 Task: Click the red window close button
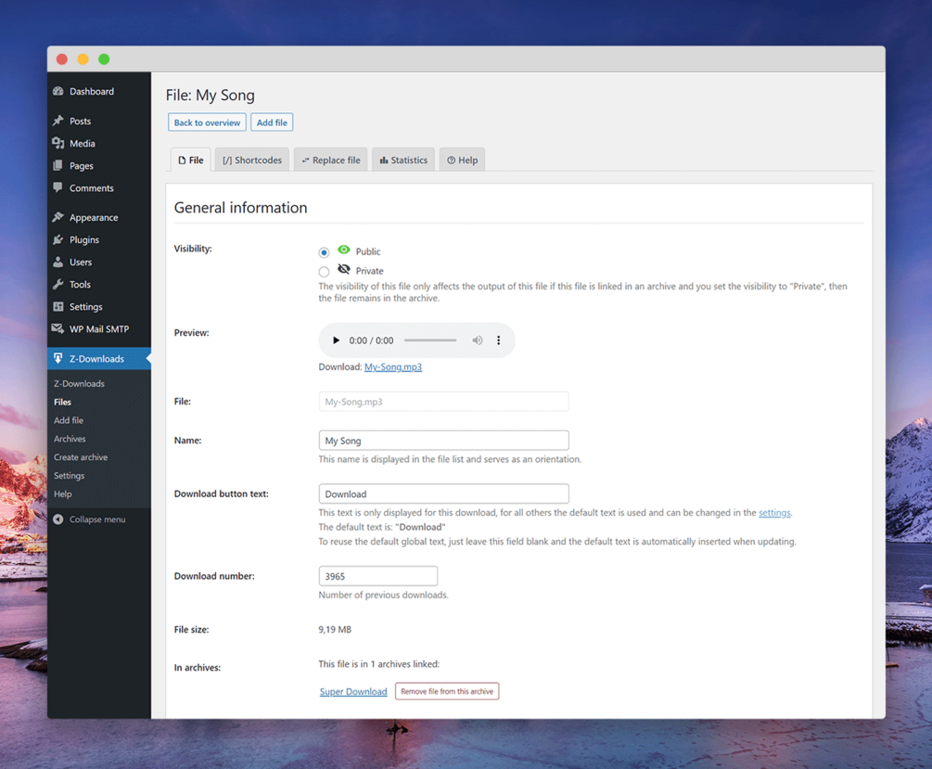point(62,58)
